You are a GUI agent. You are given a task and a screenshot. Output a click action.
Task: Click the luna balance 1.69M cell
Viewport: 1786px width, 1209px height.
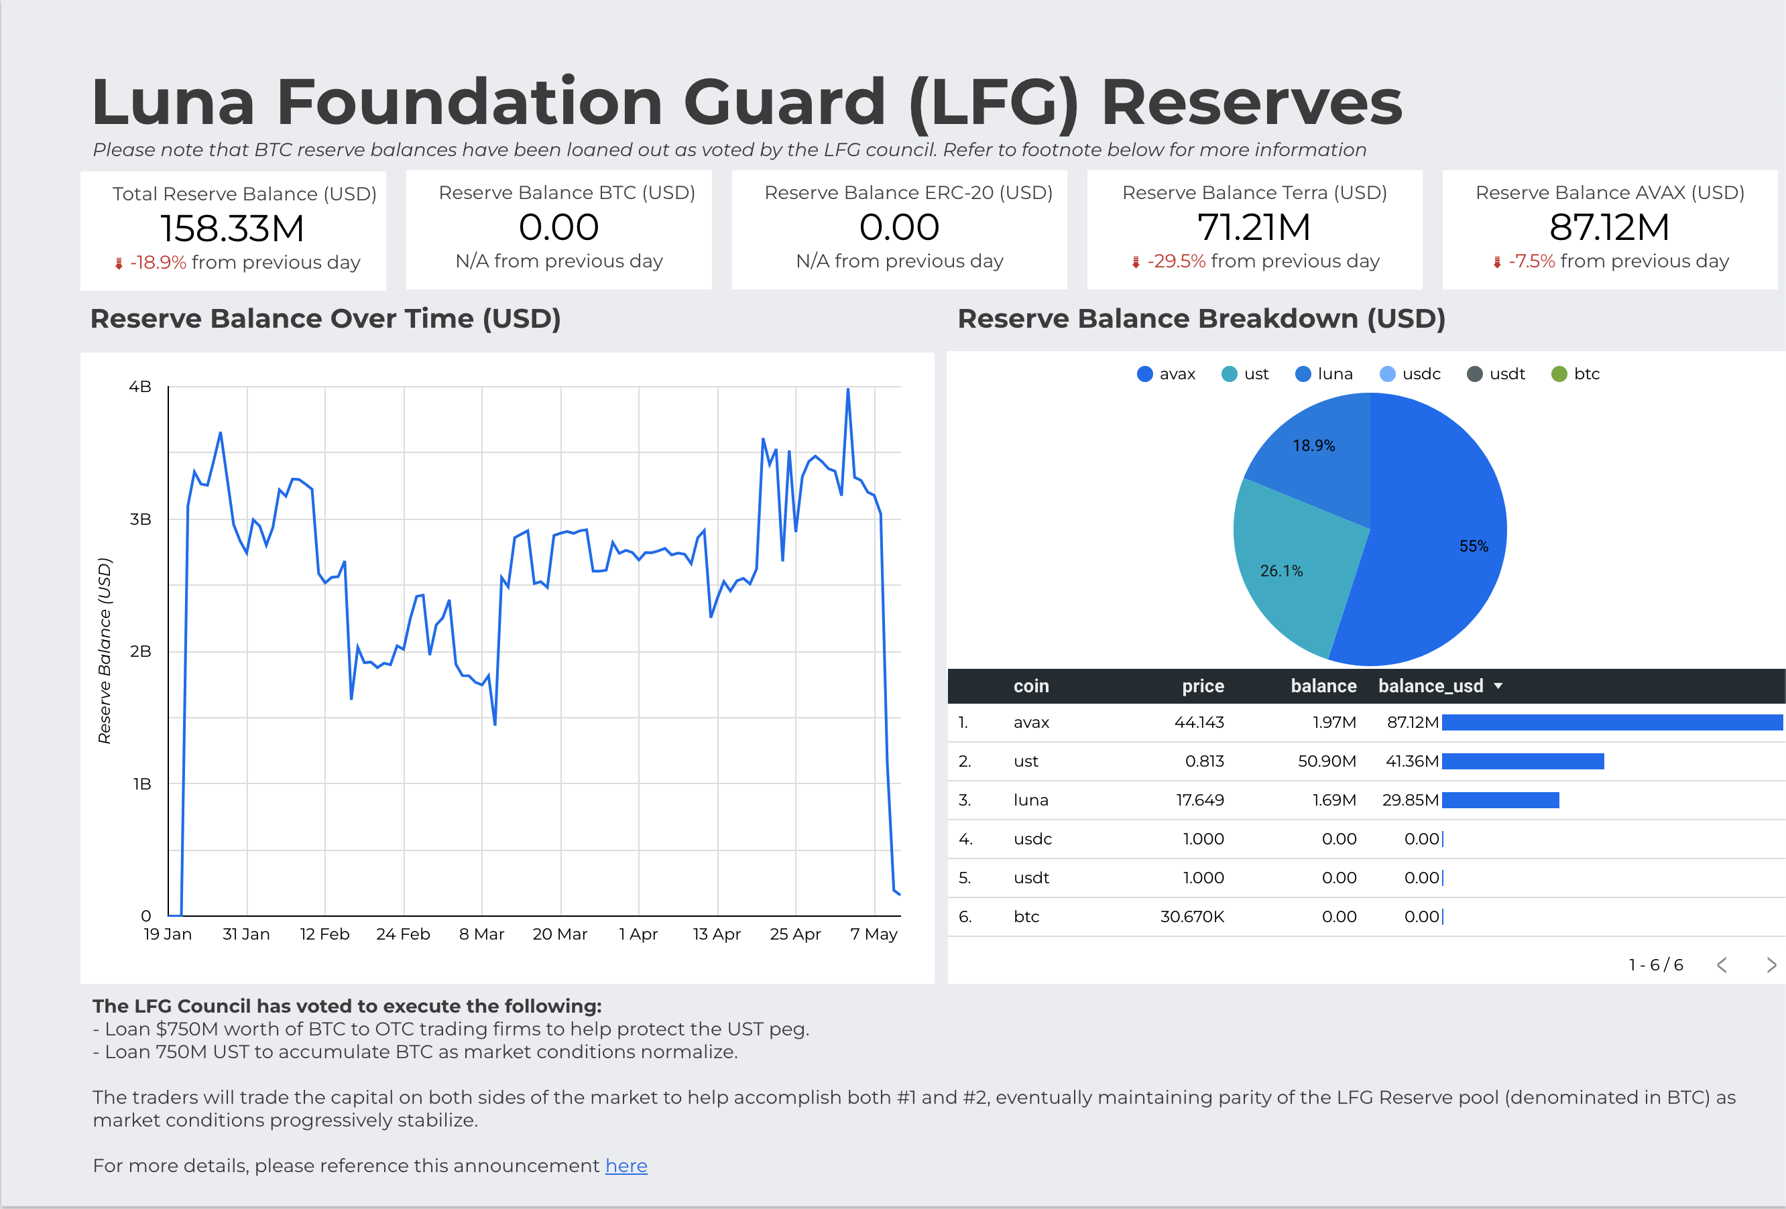[1333, 800]
